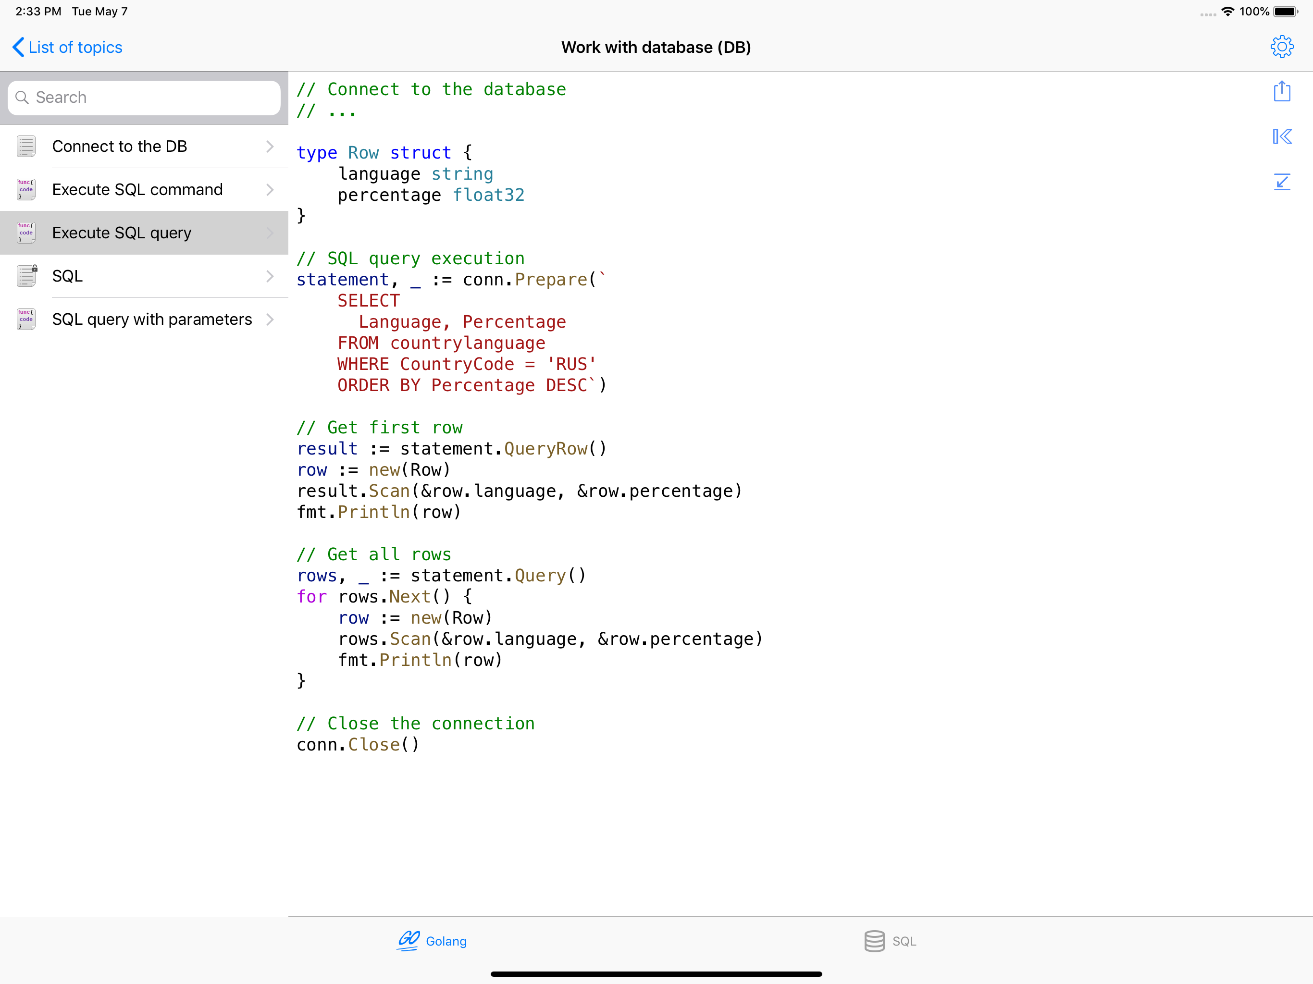
Task: Go back to List of topics
Action: [x=67, y=48]
